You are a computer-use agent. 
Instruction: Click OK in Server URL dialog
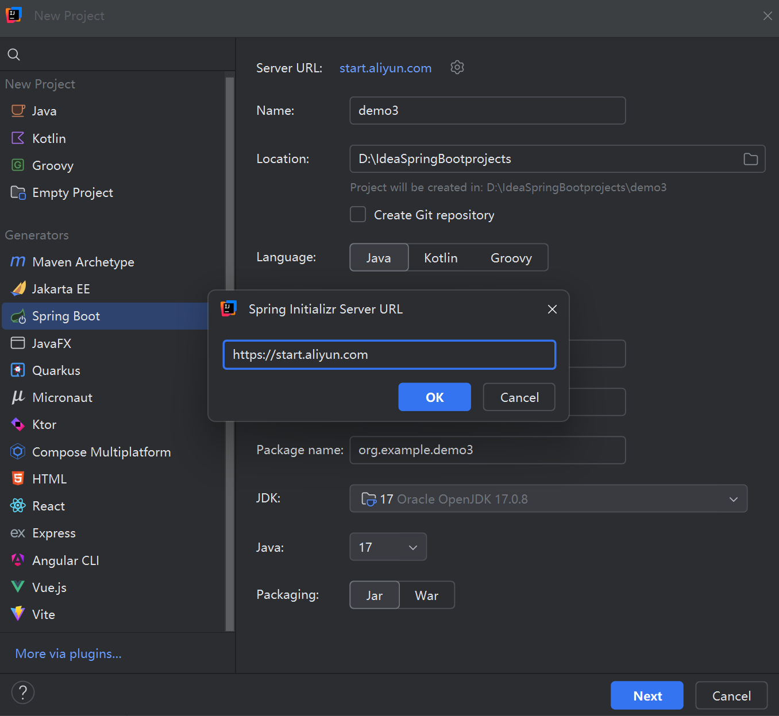coord(435,397)
